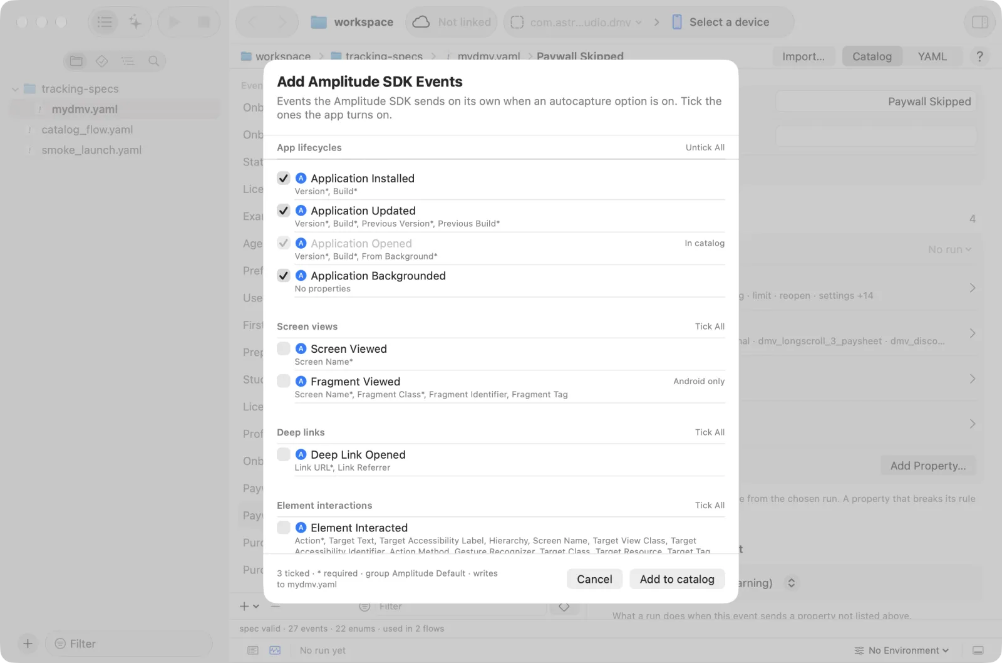Click the Stop button in toolbar
Screen dimensions: 1002x663
click(x=204, y=22)
